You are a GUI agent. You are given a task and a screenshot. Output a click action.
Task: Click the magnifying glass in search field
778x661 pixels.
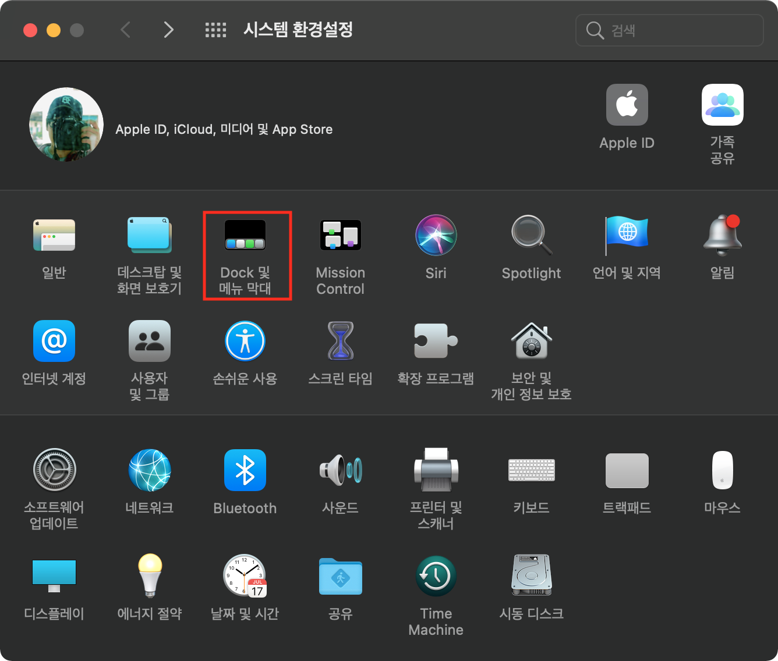[x=595, y=30]
